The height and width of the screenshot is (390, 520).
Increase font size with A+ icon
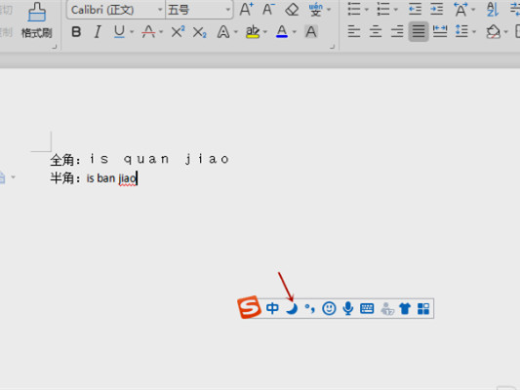coord(247,10)
